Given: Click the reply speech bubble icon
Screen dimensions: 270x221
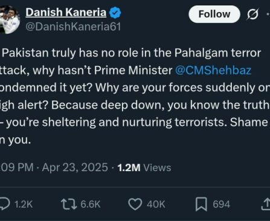Looking at the screenshot, I should 5,204.
